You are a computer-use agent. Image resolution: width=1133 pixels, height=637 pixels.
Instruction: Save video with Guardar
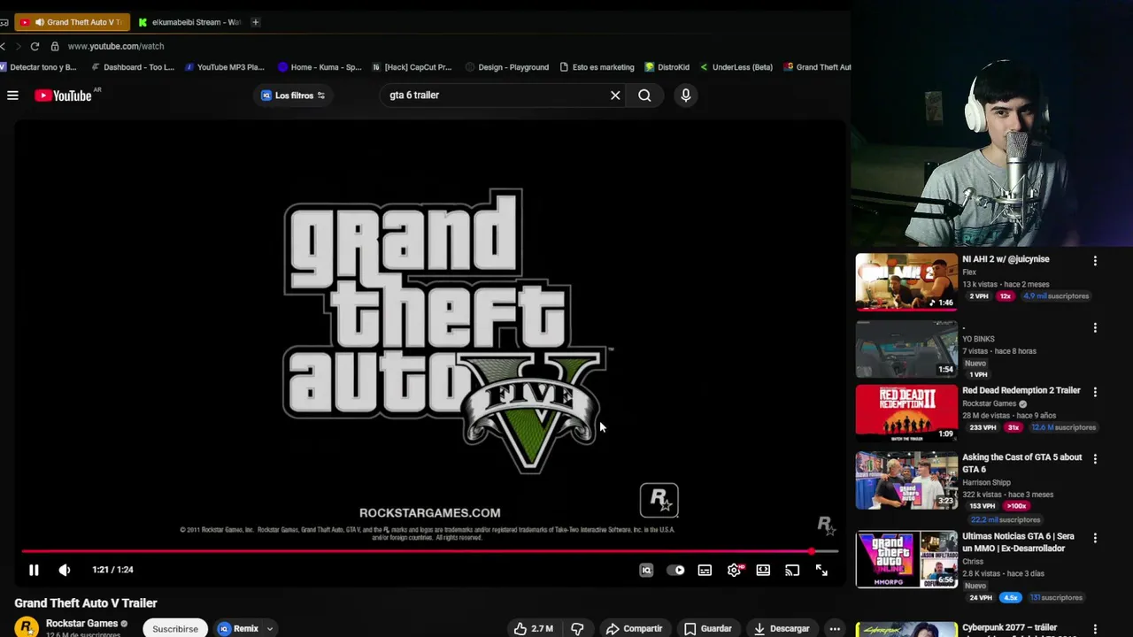tap(708, 629)
